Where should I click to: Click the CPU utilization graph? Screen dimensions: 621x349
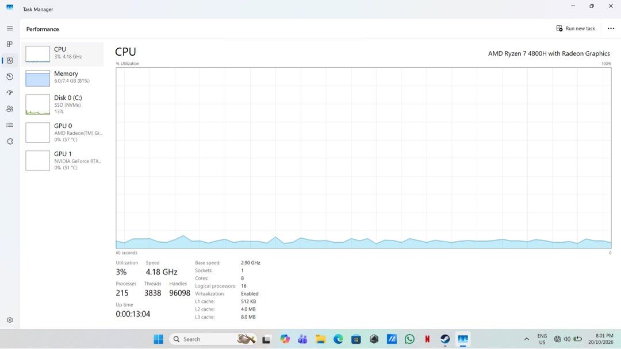click(x=363, y=158)
